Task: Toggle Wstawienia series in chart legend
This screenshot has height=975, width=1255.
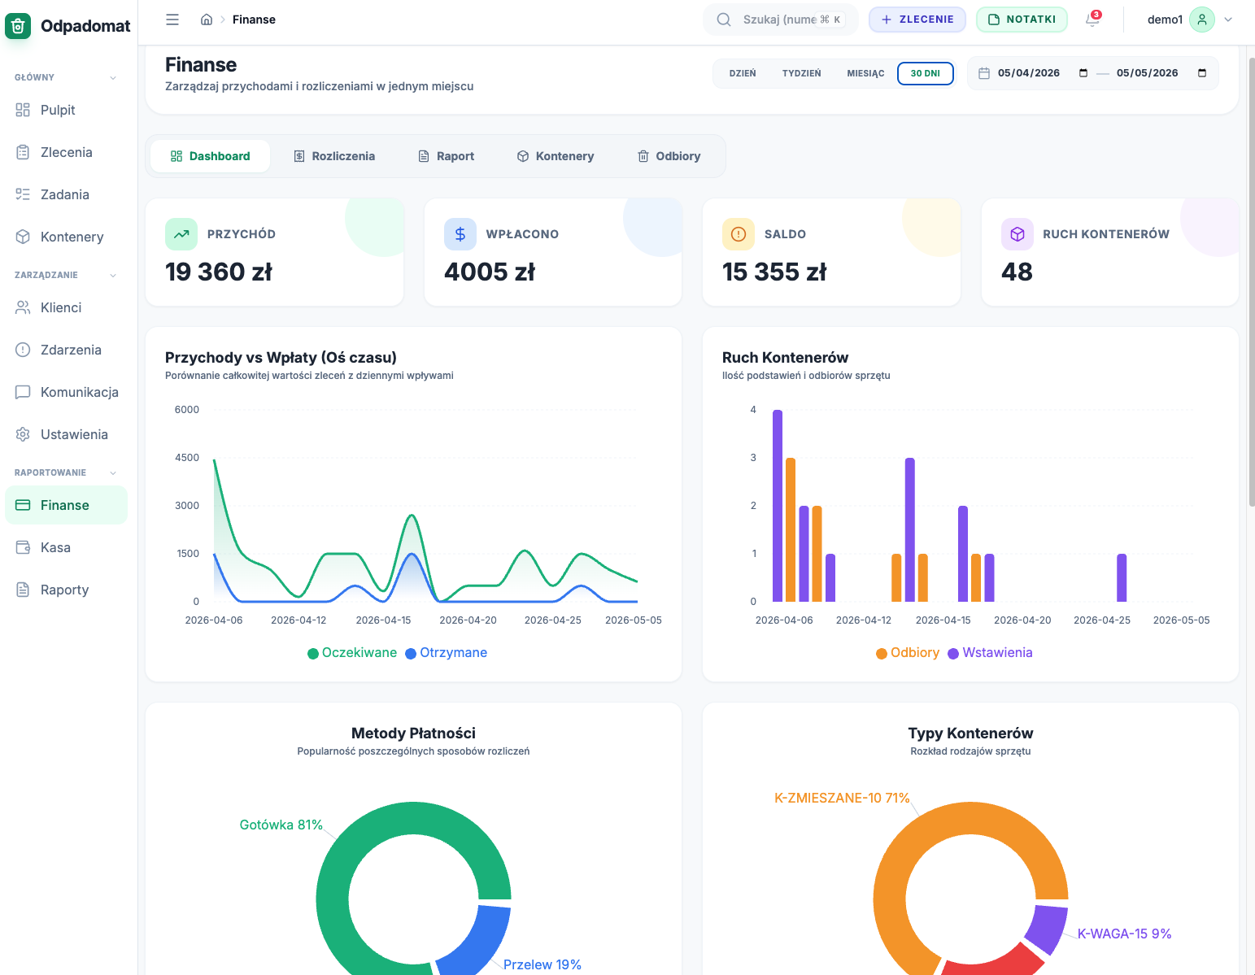Action: [x=991, y=653]
